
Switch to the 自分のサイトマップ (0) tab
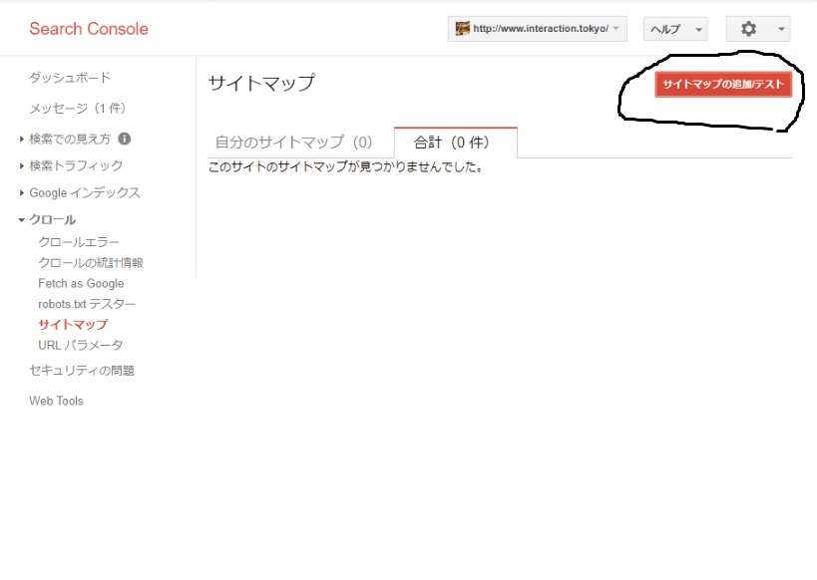click(294, 143)
